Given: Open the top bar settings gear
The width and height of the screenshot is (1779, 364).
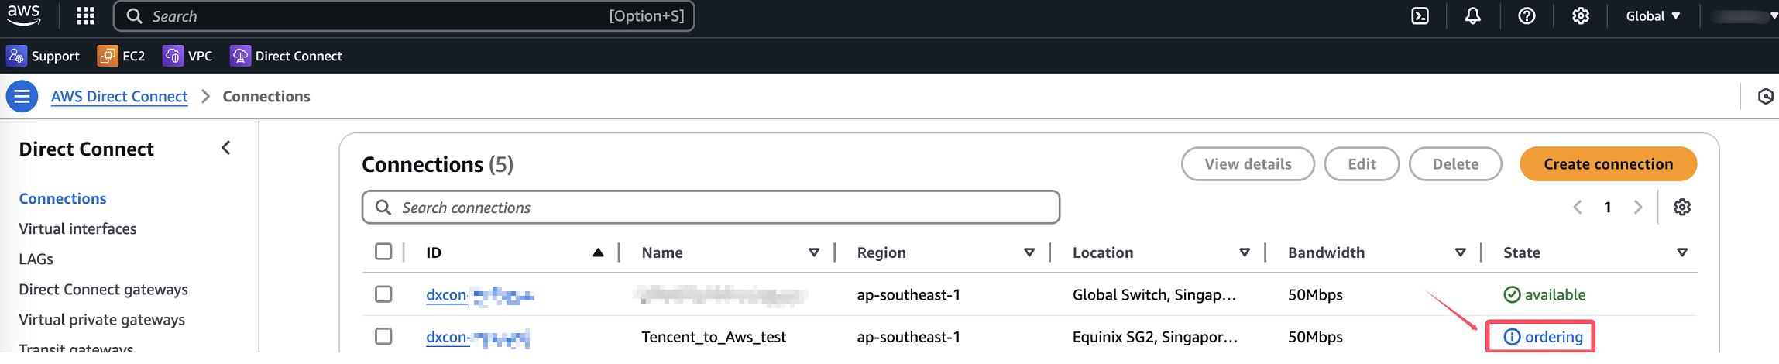Looking at the screenshot, I should tap(1581, 16).
